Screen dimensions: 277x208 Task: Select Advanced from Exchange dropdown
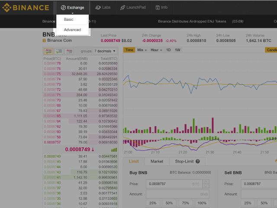pos(72,30)
